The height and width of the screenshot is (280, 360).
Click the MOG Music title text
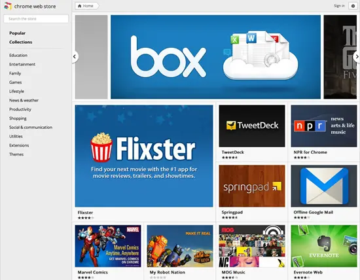[x=233, y=272]
